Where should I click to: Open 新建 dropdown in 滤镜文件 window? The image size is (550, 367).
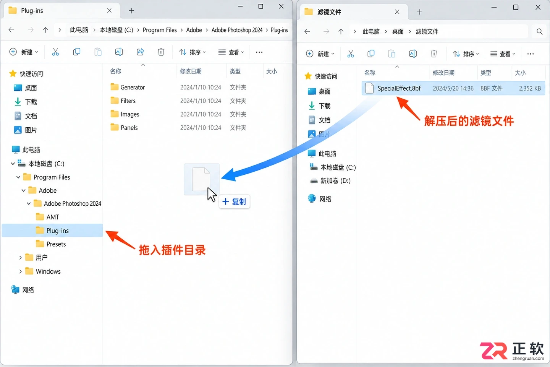coord(320,54)
